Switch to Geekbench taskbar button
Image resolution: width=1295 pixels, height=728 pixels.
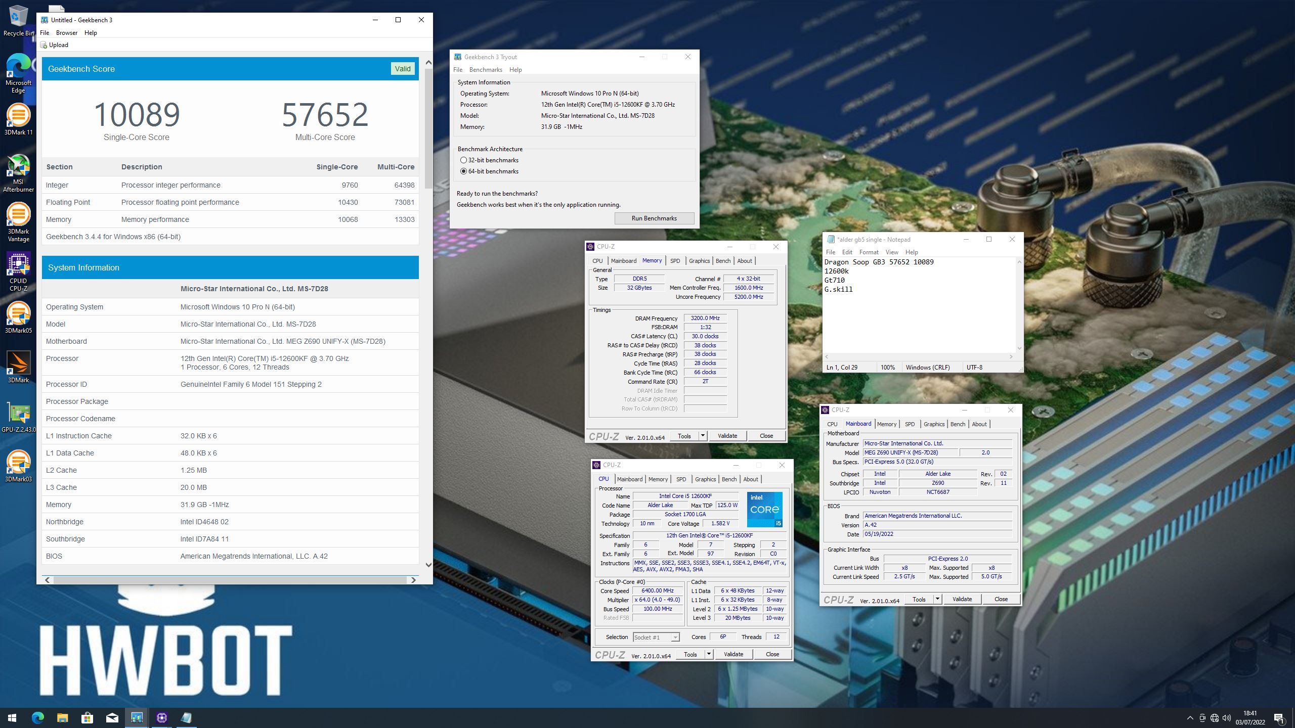click(137, 717)
